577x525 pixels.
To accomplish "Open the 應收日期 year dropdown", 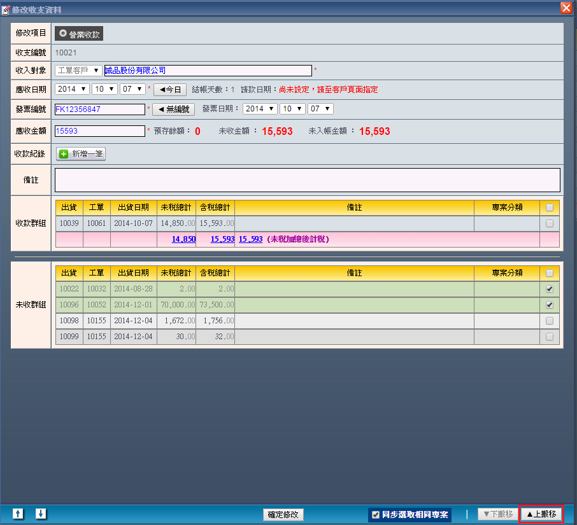I will [72, 90].
